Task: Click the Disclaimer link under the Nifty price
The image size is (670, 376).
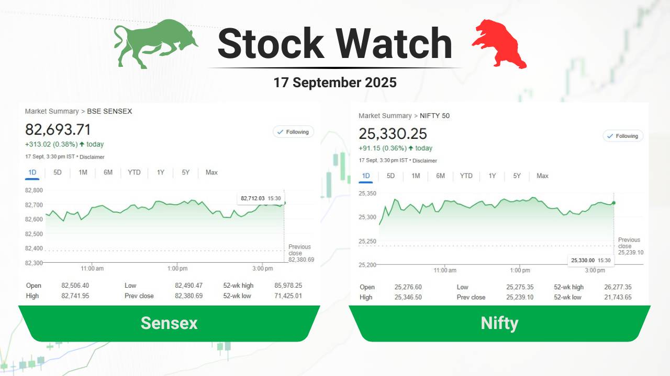Action: (425, 161)
